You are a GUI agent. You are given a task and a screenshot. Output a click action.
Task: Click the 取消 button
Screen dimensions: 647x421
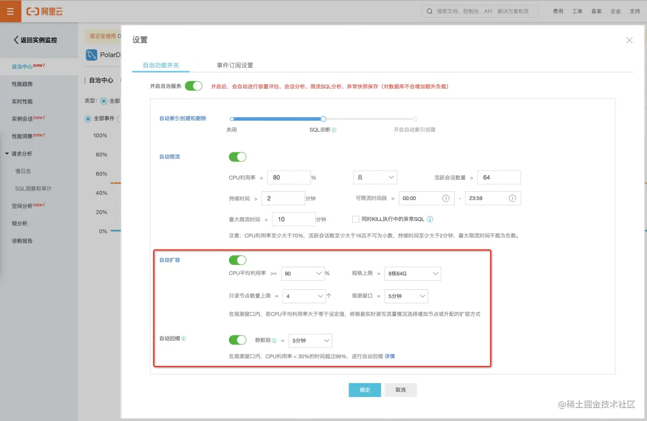coord(400,390)
